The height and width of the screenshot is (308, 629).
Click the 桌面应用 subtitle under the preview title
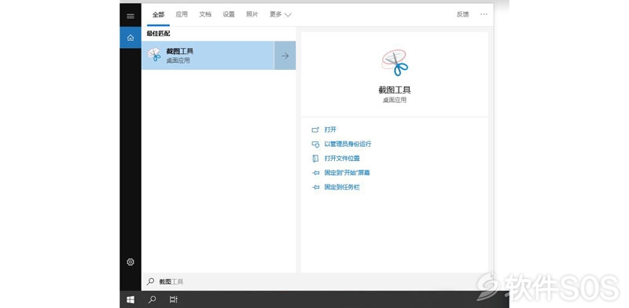pos(395,101)
